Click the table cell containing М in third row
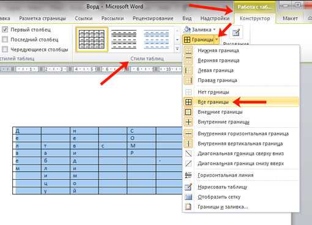The width and height of the screenshot is (312, 225). (141, 146)
